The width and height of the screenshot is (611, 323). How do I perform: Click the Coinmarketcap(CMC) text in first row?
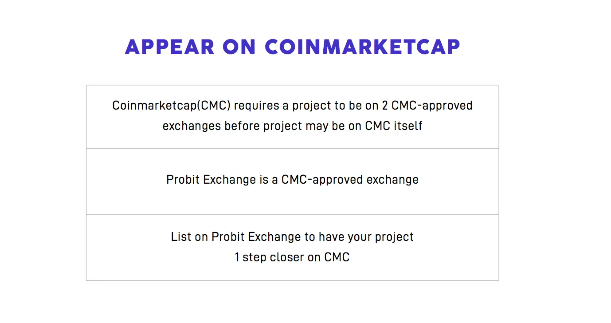point(171,106)
